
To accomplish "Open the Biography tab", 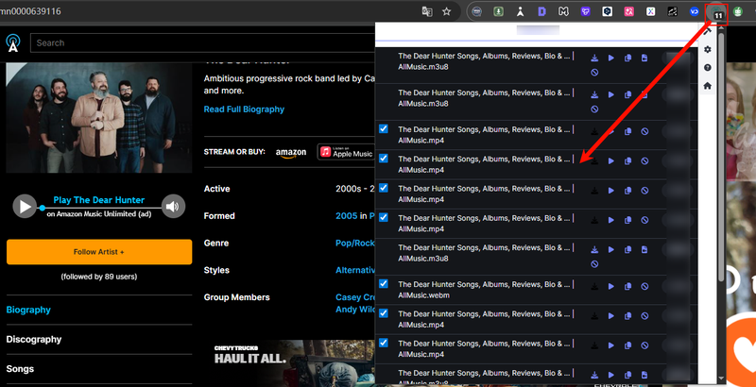I will pyautogui.click(x=28, y=310).
